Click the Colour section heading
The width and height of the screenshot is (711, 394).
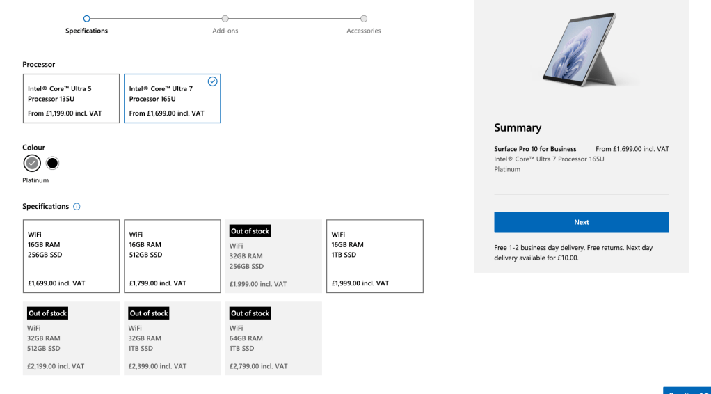click(x=33, y=148)
